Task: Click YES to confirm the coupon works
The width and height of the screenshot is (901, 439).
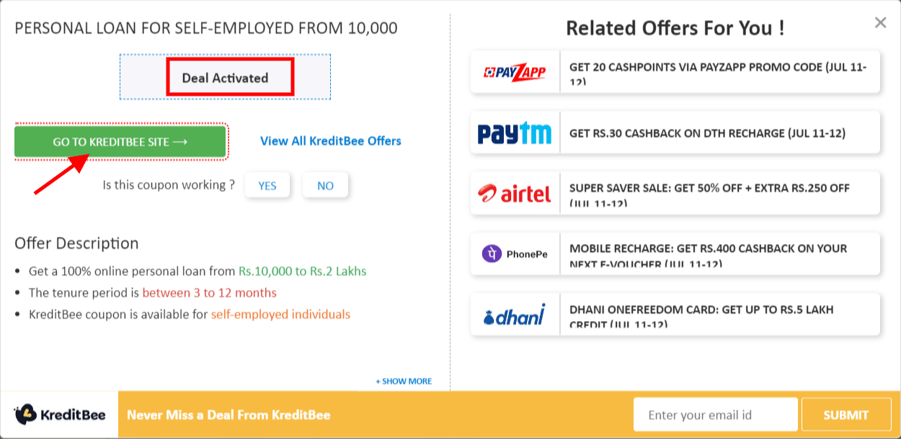Action: click(x=267, y=185)
